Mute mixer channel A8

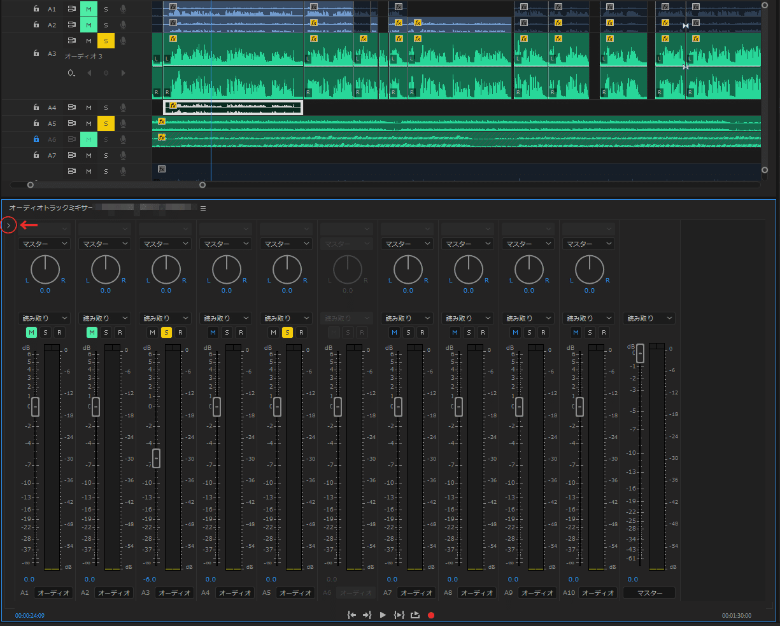(455, 332)
